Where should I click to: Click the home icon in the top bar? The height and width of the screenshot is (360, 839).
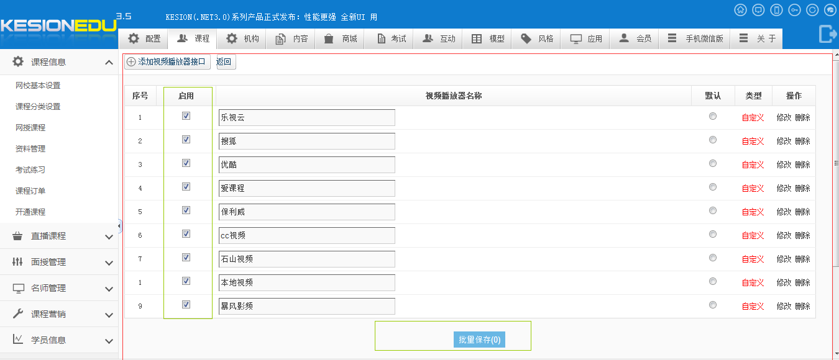pos(740,10)
